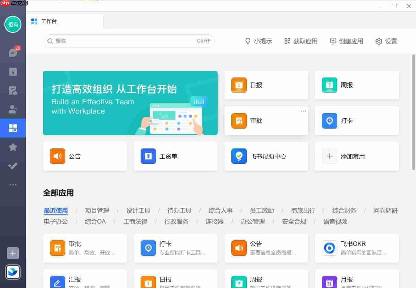
Task: Click 添加常用 to add a favorite app
Action: (x=357, y=156)
